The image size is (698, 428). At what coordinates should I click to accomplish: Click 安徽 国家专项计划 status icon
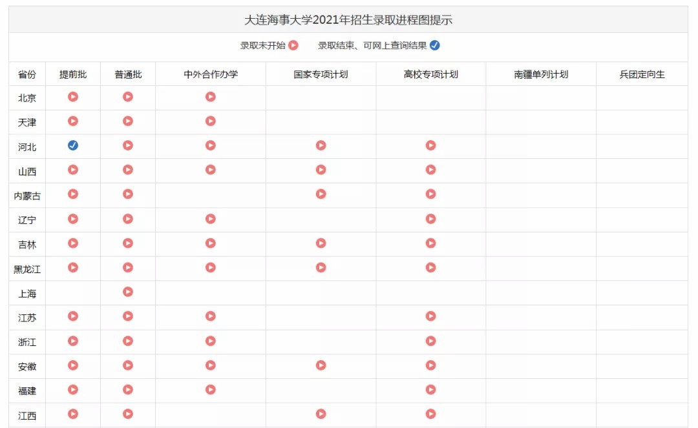tap(321, 365)
